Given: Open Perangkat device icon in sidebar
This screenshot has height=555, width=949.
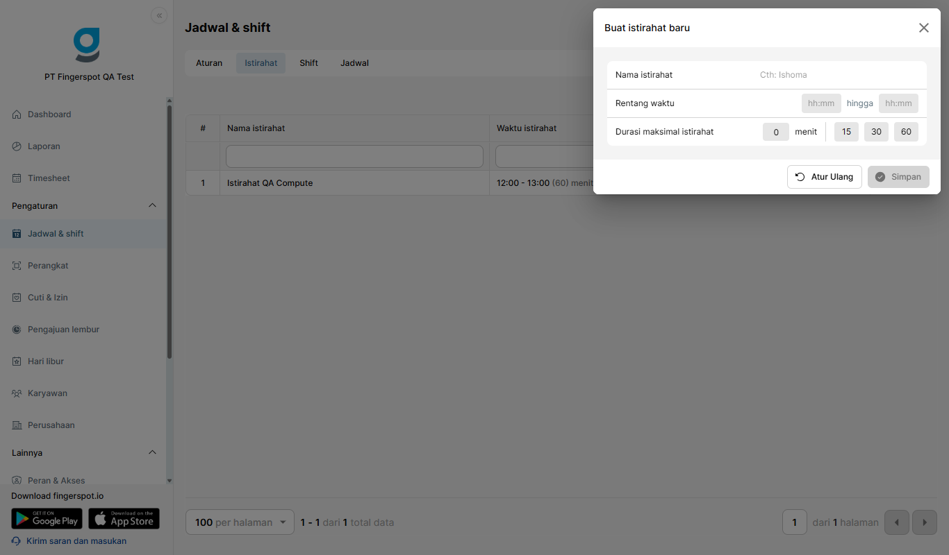Looking at the screenshot, I should coord(17,266).
